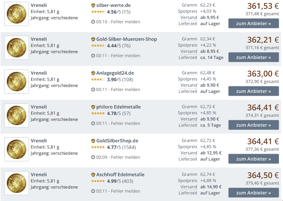Open the silber-werte.de dealer link
Viewport: 283px width, 201px height.
(x=113, y=5)
